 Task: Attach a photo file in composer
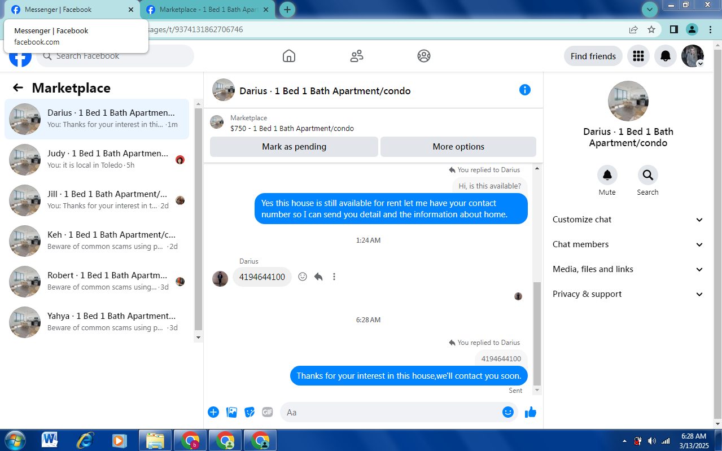[x=231, y=412]
